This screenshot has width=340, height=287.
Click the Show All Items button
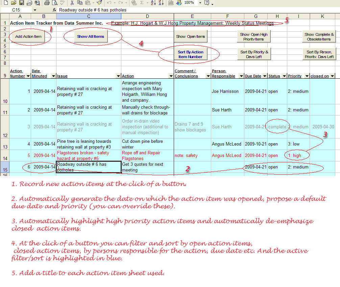click(x=91, y=36)
